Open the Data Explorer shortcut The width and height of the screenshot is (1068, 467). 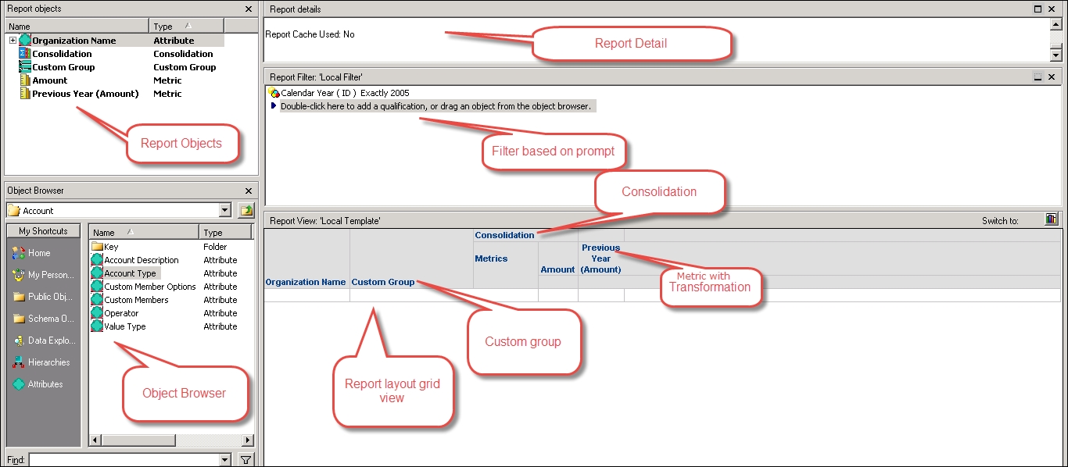[x=44, y=340]
